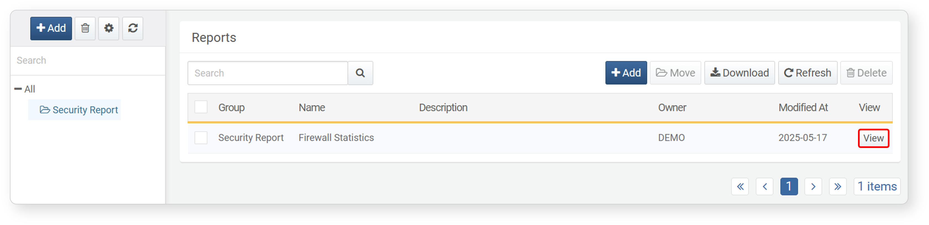
Task: Click the magnifier search button
Action: 360,73
